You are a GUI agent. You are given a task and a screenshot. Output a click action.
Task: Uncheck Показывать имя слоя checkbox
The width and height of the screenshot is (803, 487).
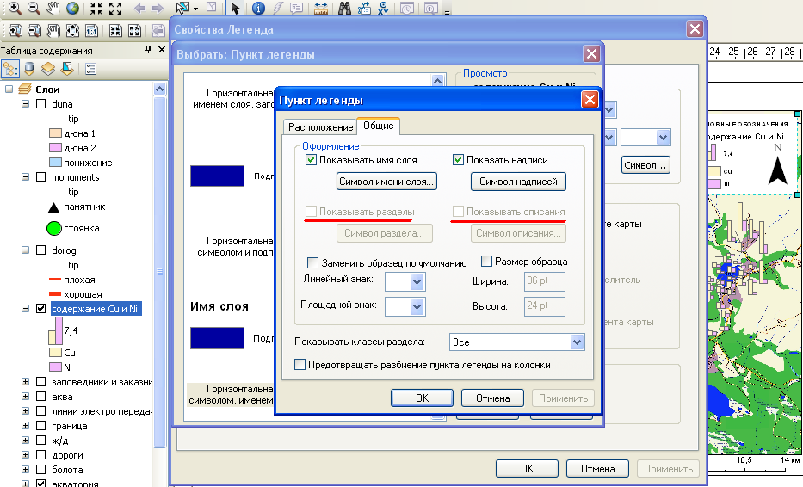pyautogui.click(x=311, y=160)
